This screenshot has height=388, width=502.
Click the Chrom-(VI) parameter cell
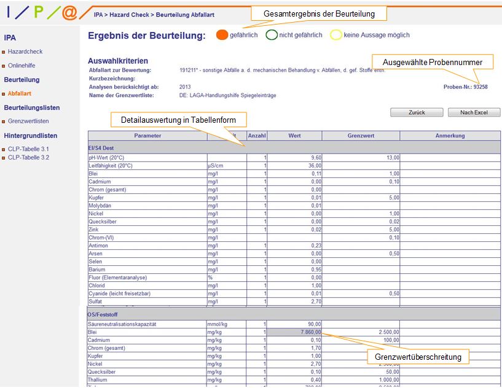pyautogui.click(x=147, y=238)
